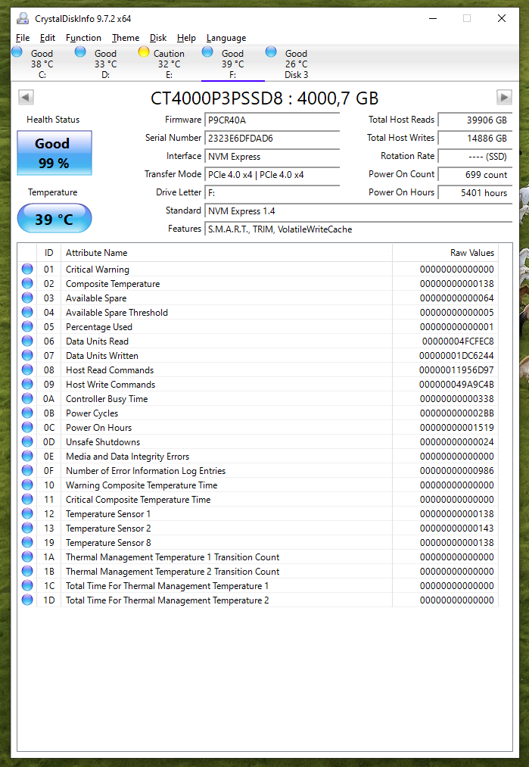Screen dimensions: 529x767
Task: Click the Interface field NVM Express
Action: [272, 157]
